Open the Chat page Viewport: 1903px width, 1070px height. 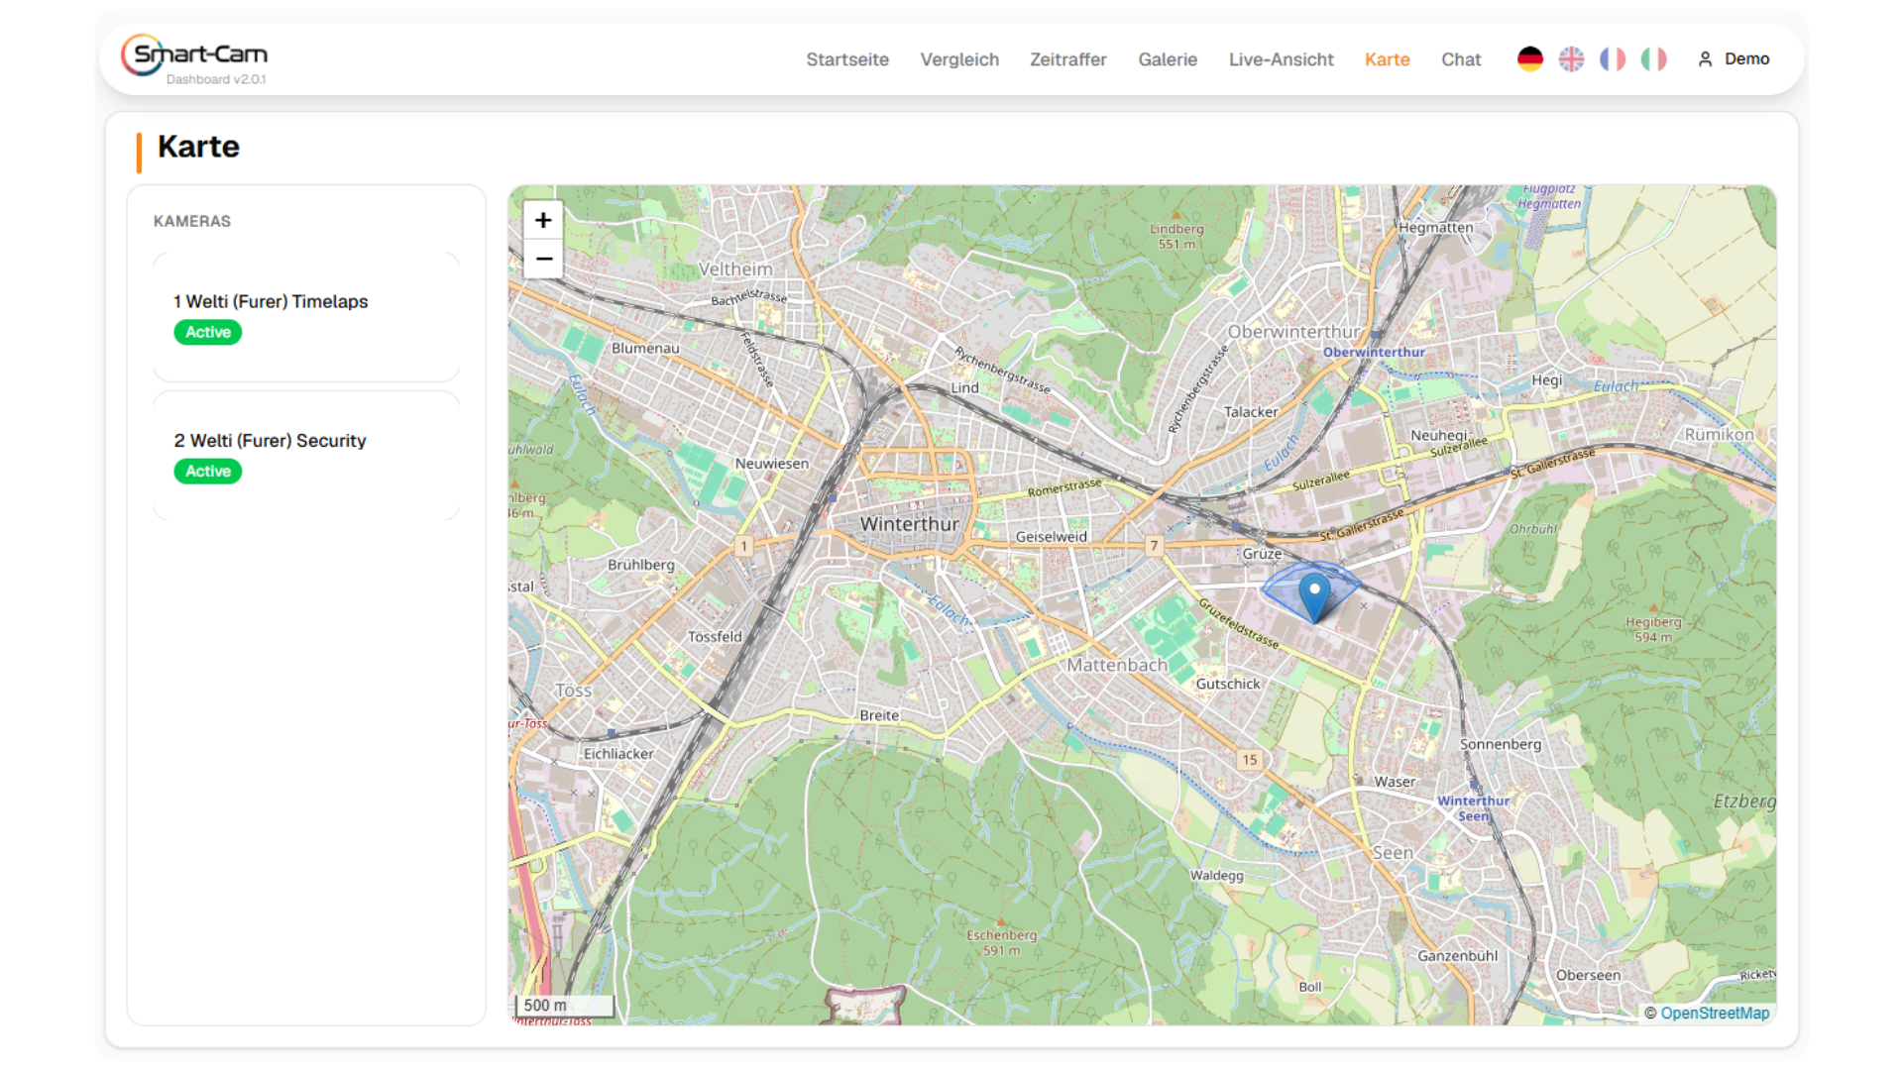point(1461,59)
